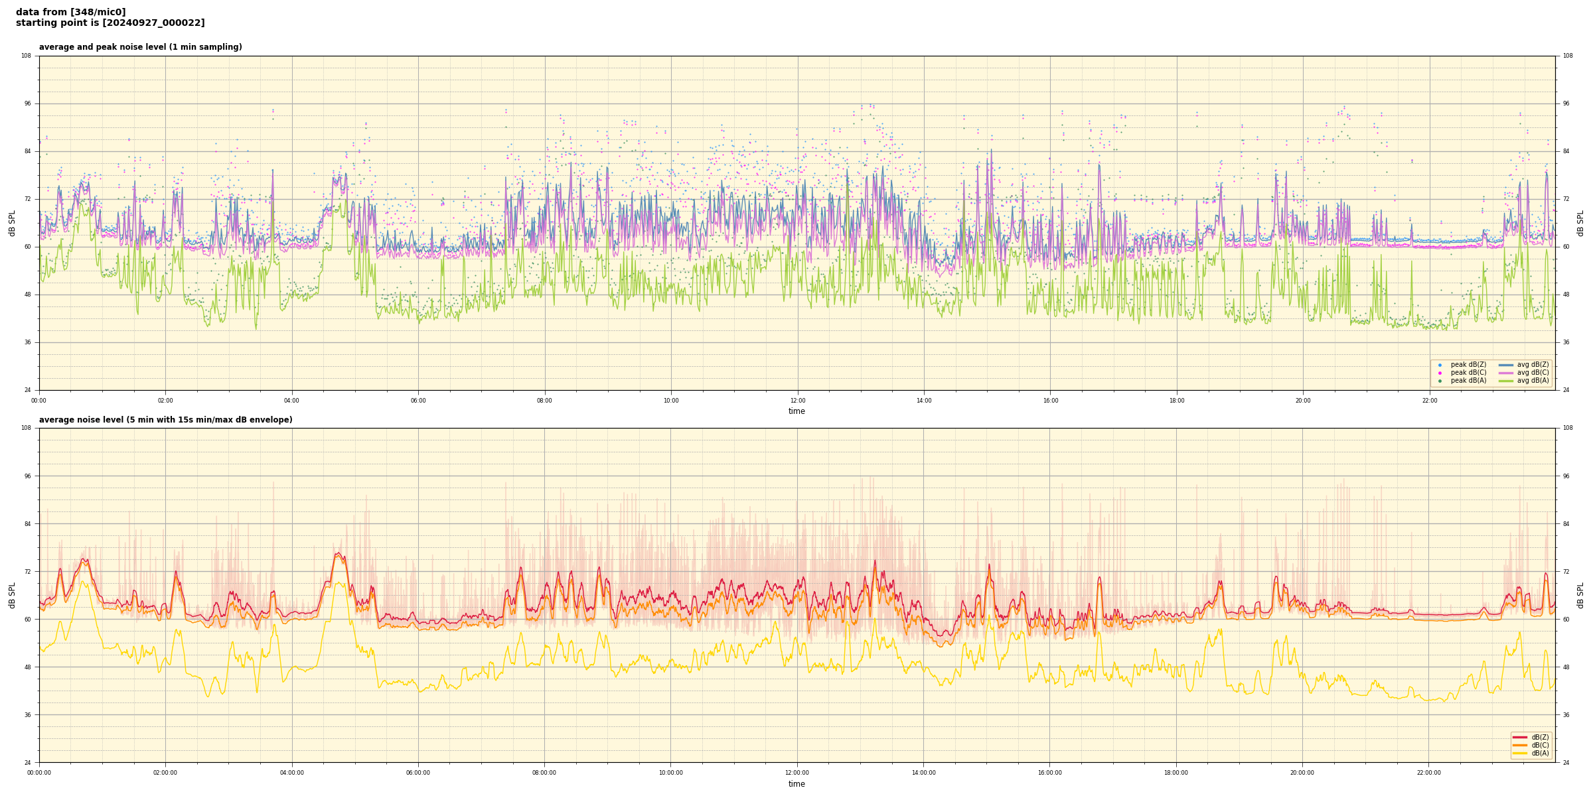
Task: Click dB(Z) in the bottom chart legend
Action: [1540, 737]
